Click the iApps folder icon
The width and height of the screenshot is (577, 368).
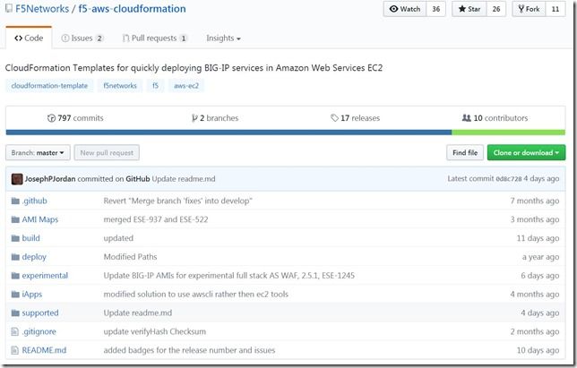pos(14,294)
